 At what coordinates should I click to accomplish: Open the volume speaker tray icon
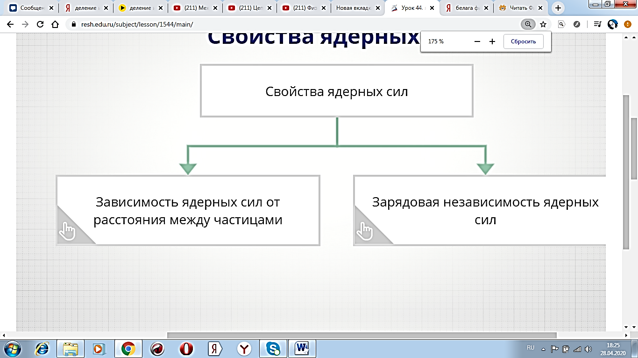click(x=589, y=349)
